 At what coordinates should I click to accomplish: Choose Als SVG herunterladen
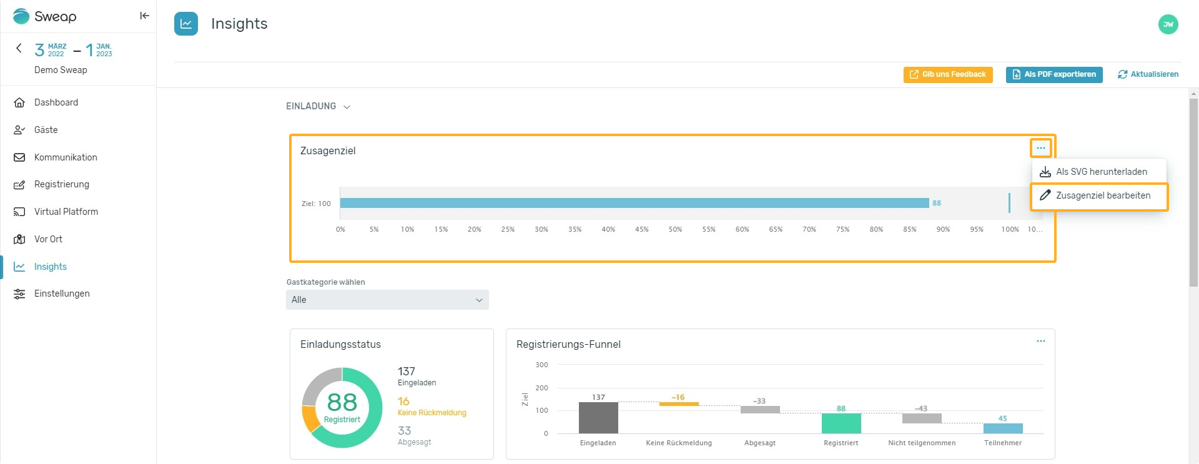point(1099,172)
